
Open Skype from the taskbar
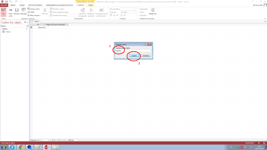pos(12,147)
